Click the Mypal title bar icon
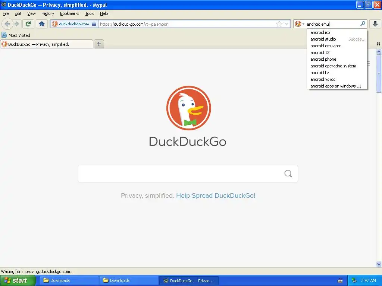382x286 pixels. [4, 4]
